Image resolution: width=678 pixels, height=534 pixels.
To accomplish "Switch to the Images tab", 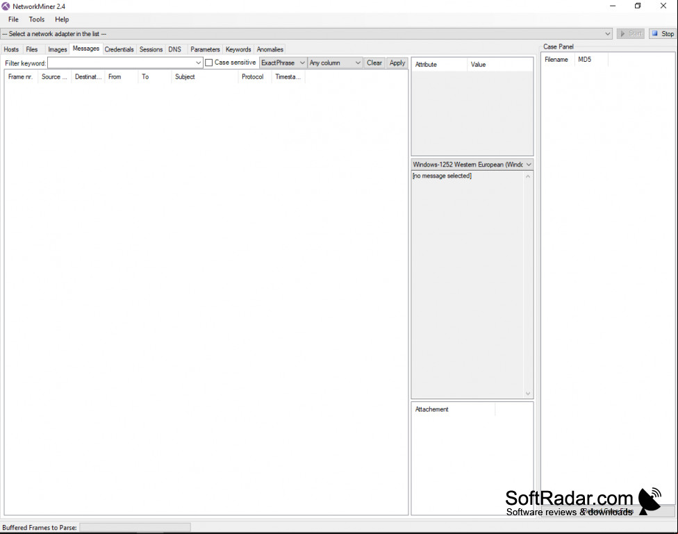I will [58, 49].
